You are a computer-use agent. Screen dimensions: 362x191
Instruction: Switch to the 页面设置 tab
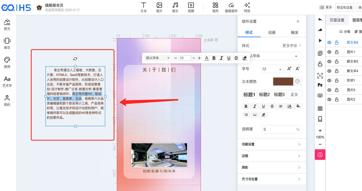[337, 20]
